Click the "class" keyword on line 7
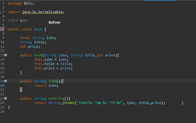 coord(27,29)
